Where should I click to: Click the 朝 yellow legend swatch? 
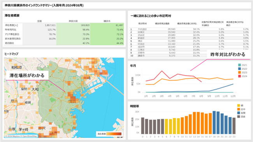pyautogui.click(x=239, y=106)
